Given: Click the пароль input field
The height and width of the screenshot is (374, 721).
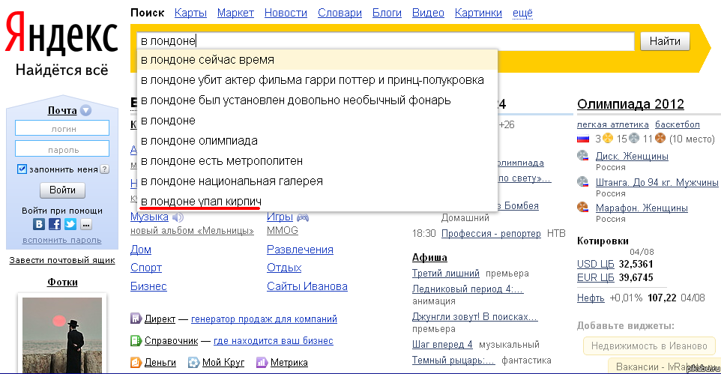Looking at the screenshot, I should point(62,149).
